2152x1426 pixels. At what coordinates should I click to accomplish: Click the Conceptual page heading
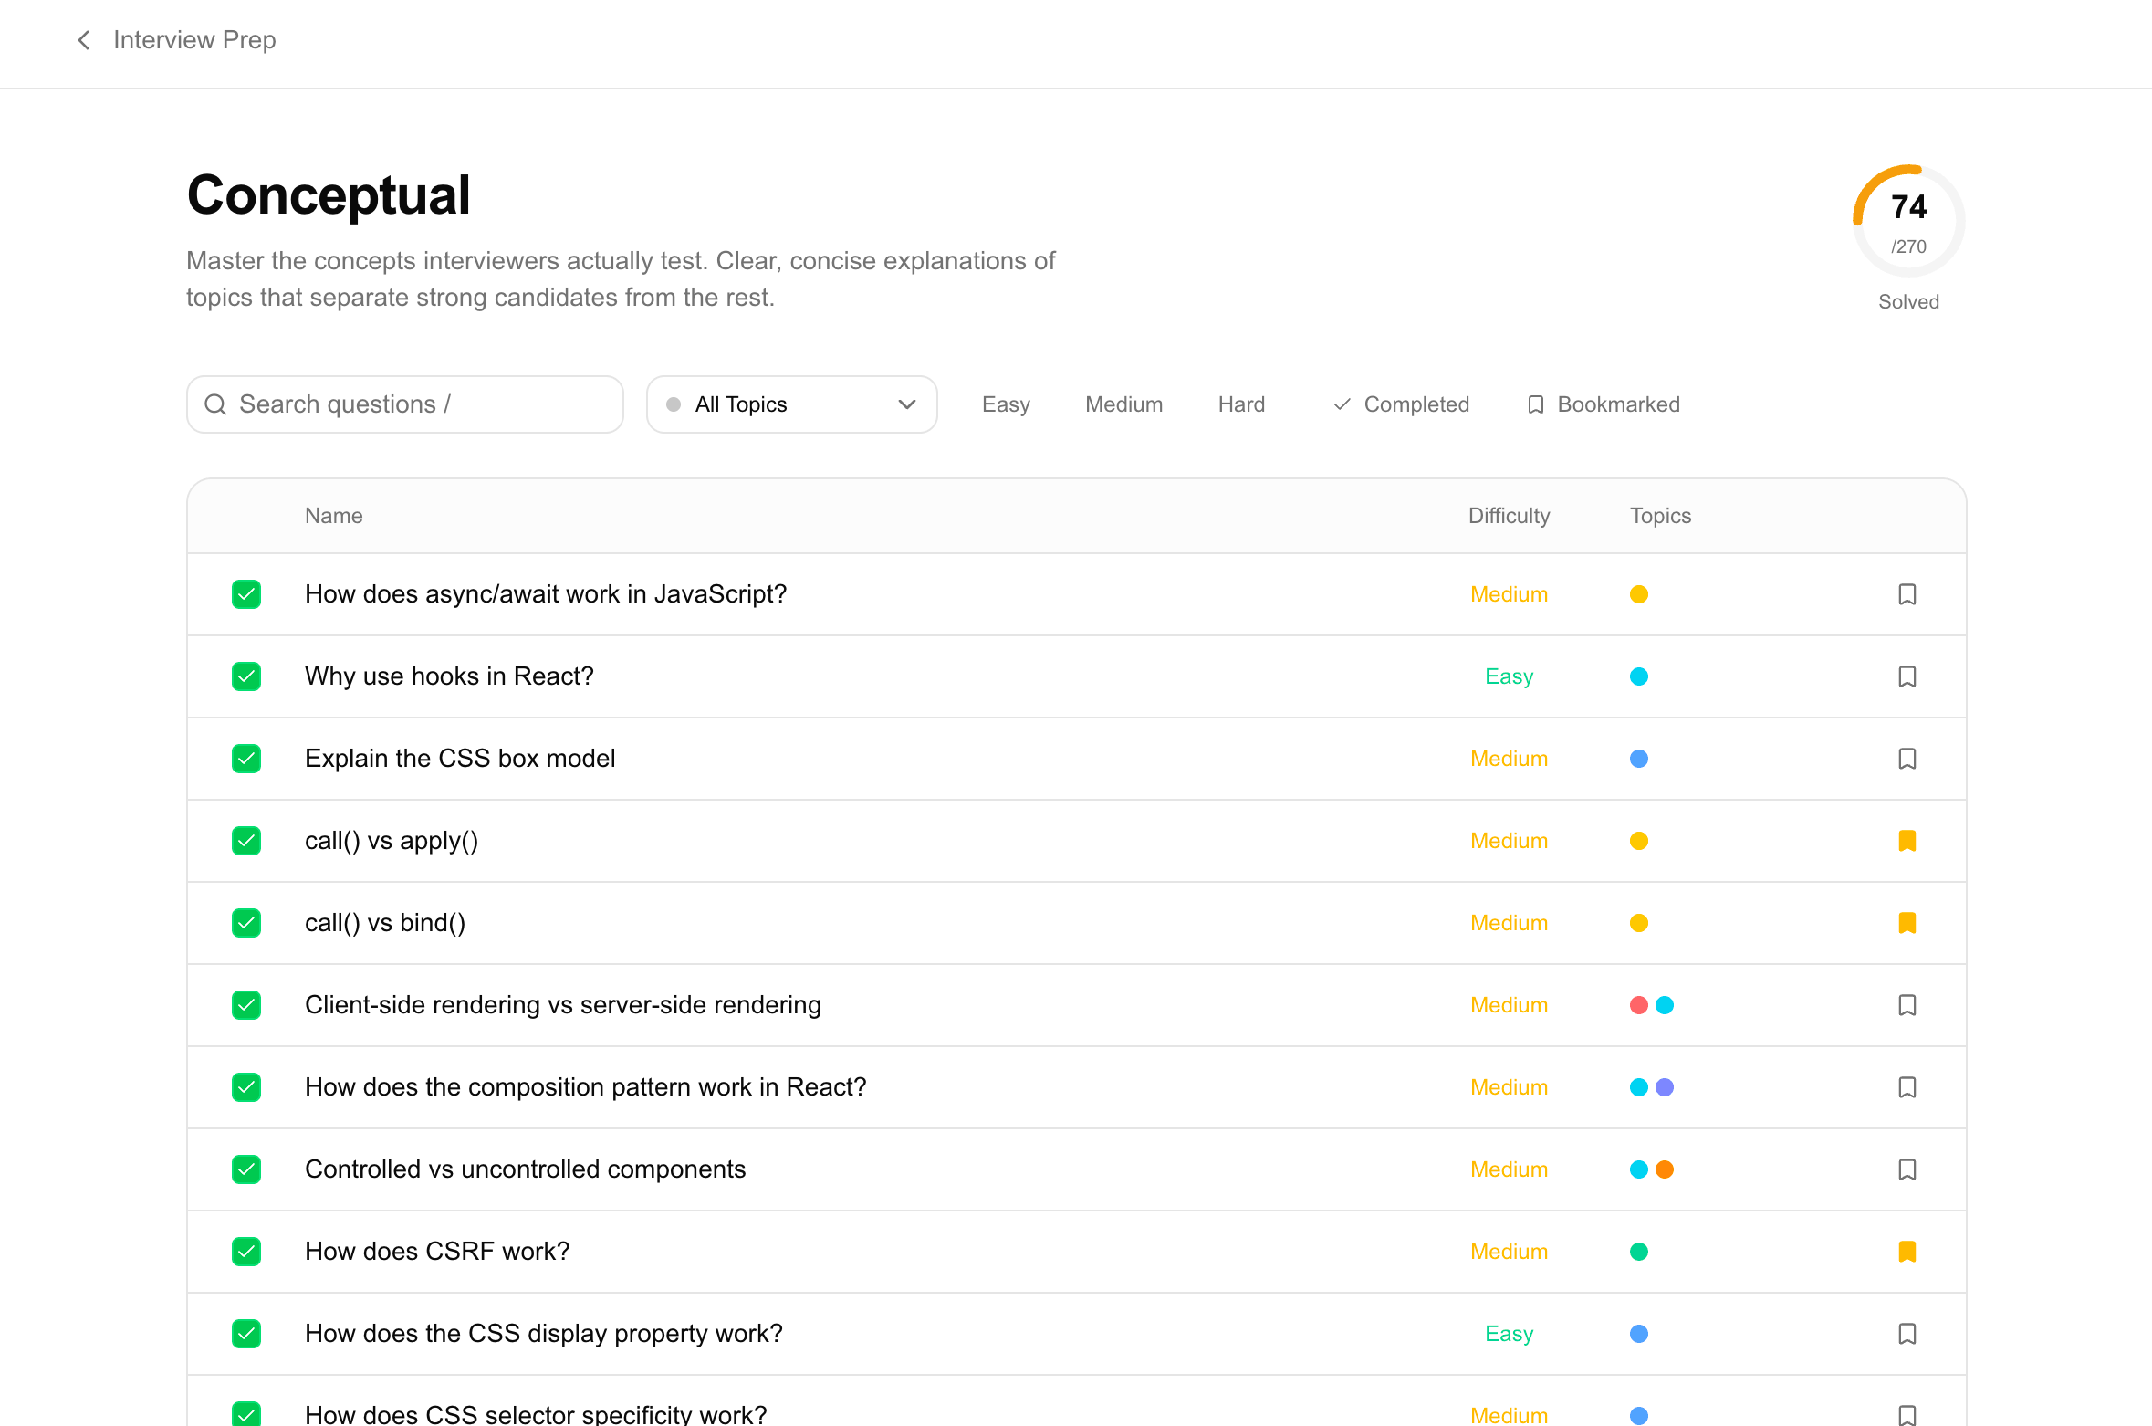[329, 195]
